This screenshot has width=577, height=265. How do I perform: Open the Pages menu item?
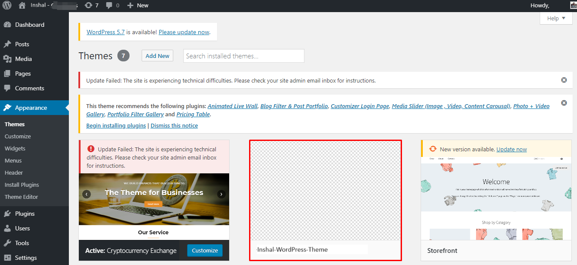(34, 73)
